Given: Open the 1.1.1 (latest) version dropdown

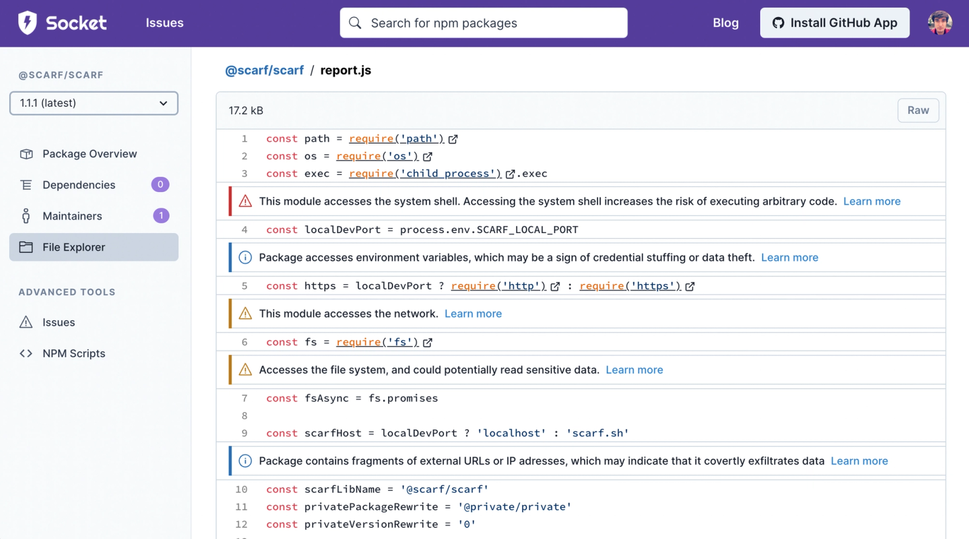Looking at the screenshot, I should (x=94, y=103).
